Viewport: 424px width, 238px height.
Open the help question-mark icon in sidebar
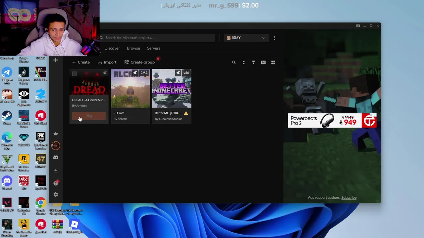tap(56, 183)
